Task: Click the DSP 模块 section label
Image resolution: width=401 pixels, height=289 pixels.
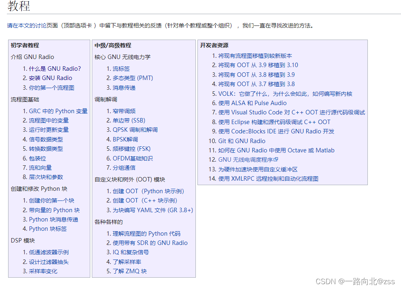Action: pyautogui.click(x=23, y=240)
